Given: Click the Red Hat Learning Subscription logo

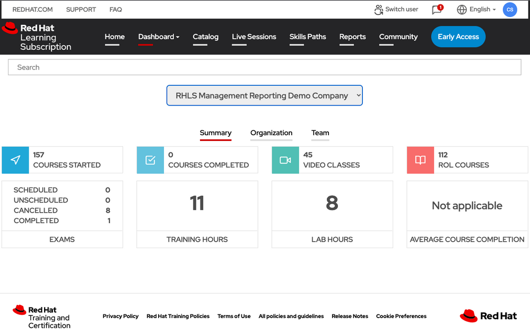Looking at the screenshot, I should coord(37,37).
